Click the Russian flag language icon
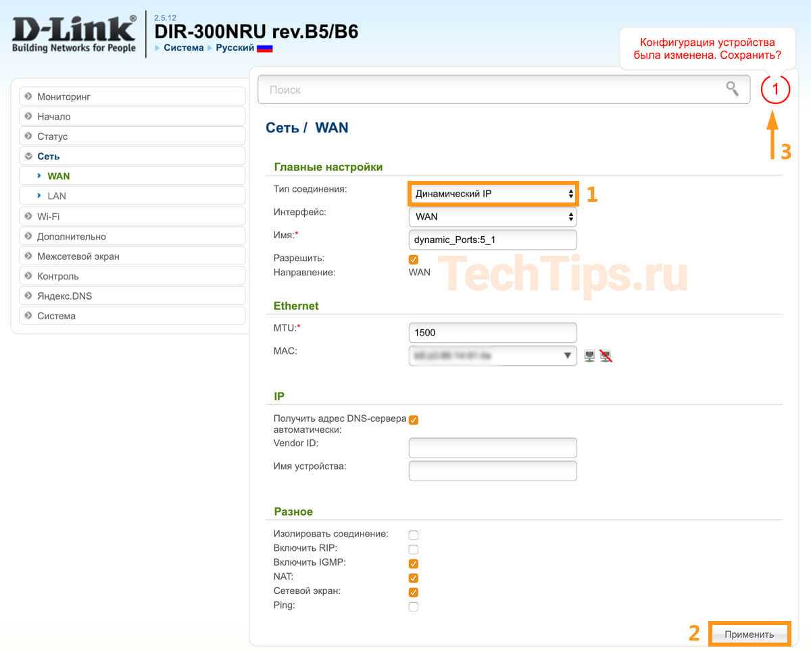Image resolution: width=811 pixels, height=652 pixels. [x=264, y=48]
